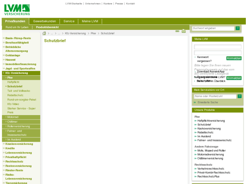Open the Privatkunden tab
Image resolution: width=246 pixels, height=184 pixels.
pos(15,21)
